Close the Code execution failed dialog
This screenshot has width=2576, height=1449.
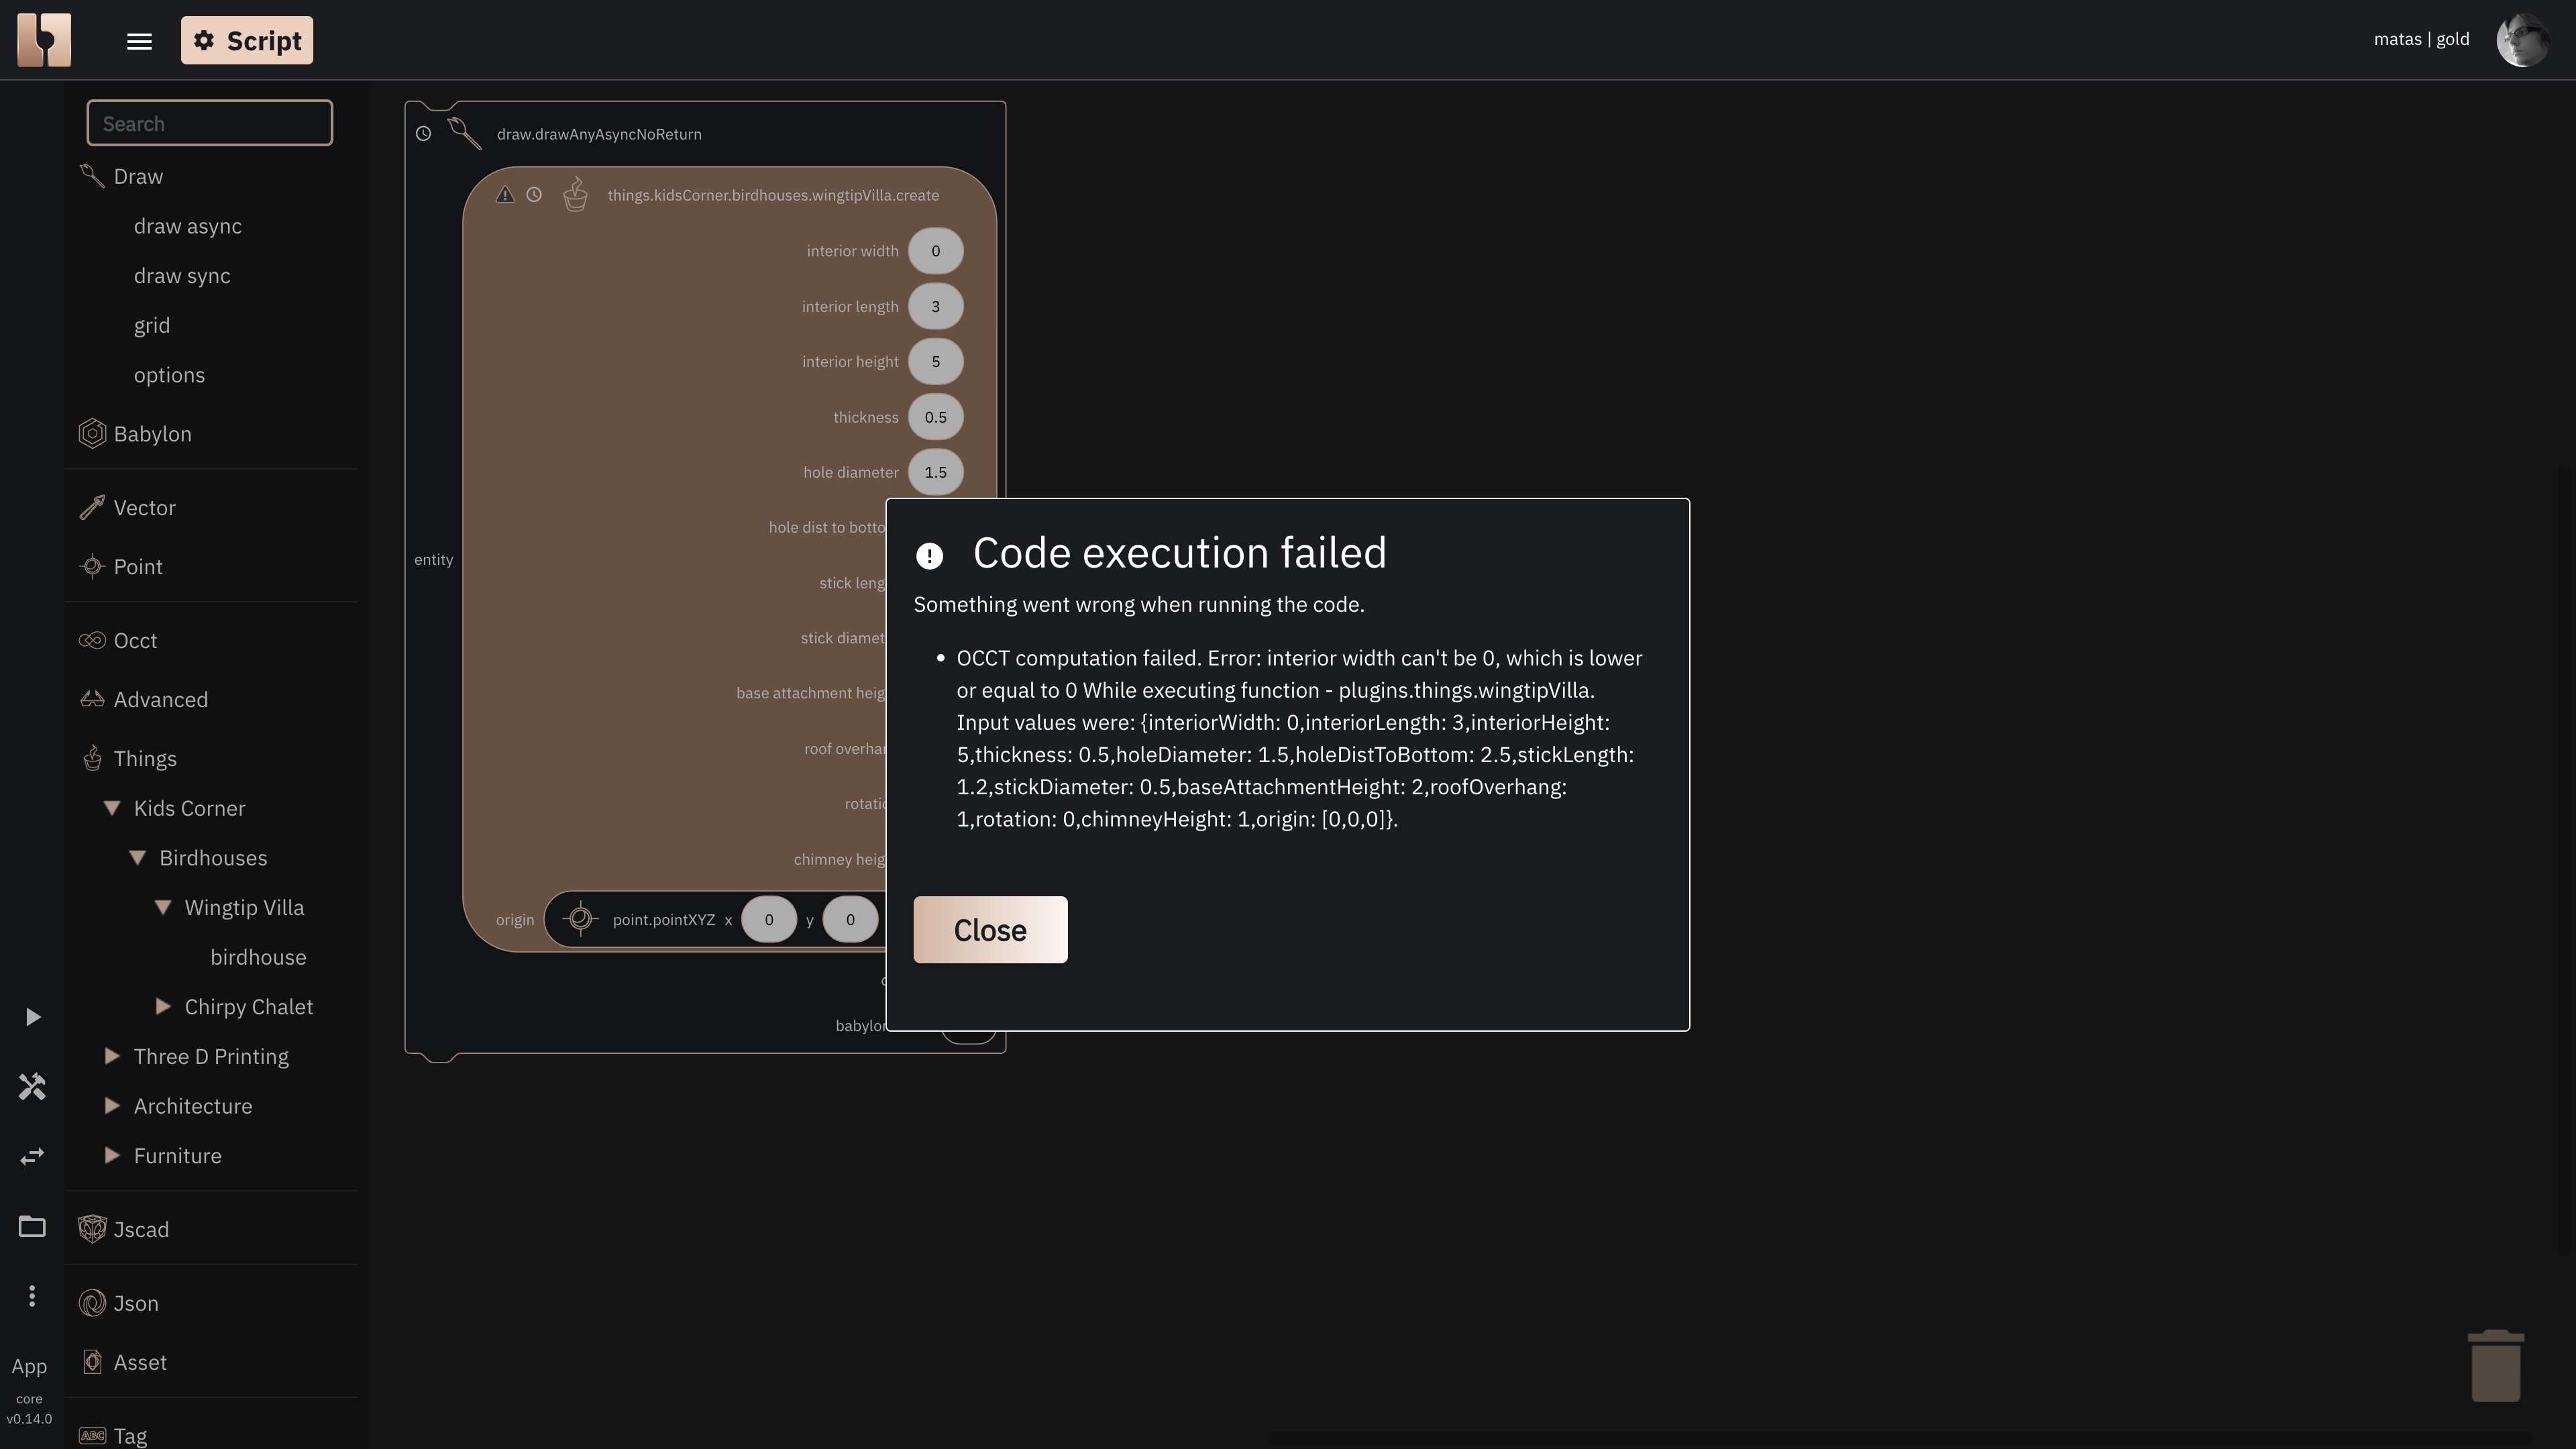[990, 930]
